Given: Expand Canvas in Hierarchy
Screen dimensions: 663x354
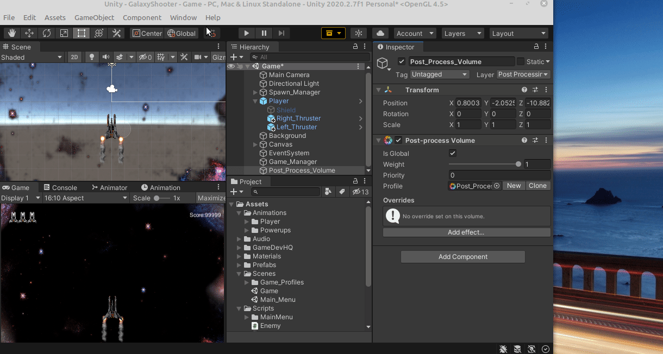Looking at the screenshot, I should [x=255, y=144].
